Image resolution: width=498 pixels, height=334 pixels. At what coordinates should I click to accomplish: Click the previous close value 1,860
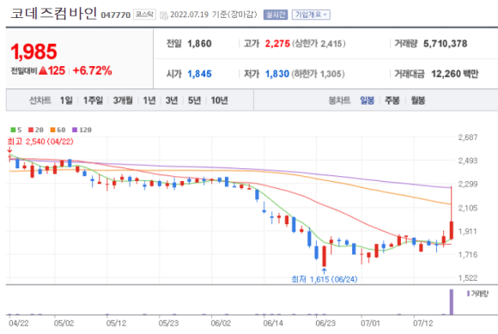pyautogui.click(x=199, y=44)
